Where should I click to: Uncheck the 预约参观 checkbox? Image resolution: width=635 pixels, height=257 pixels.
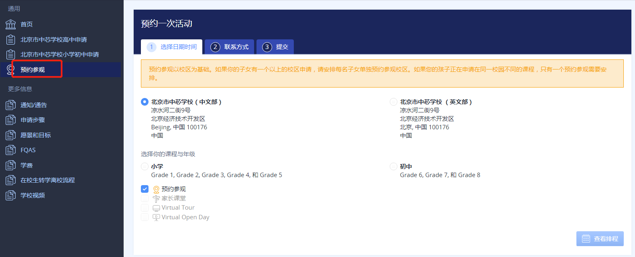pos(145,189)
